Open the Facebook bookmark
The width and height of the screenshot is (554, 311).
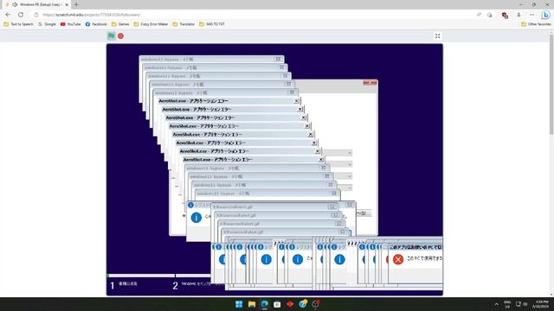[x=96, y=24]
